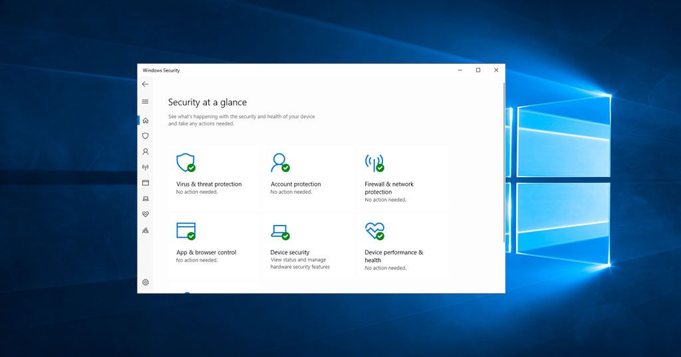Screen dimensions: 681x357
Task: Click the large Device performance heart icon
Action: 374,231
